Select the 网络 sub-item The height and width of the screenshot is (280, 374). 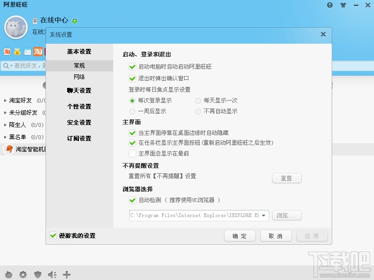[x=79, y=77]
